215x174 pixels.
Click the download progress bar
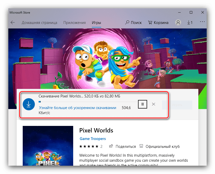coord(87,102)
